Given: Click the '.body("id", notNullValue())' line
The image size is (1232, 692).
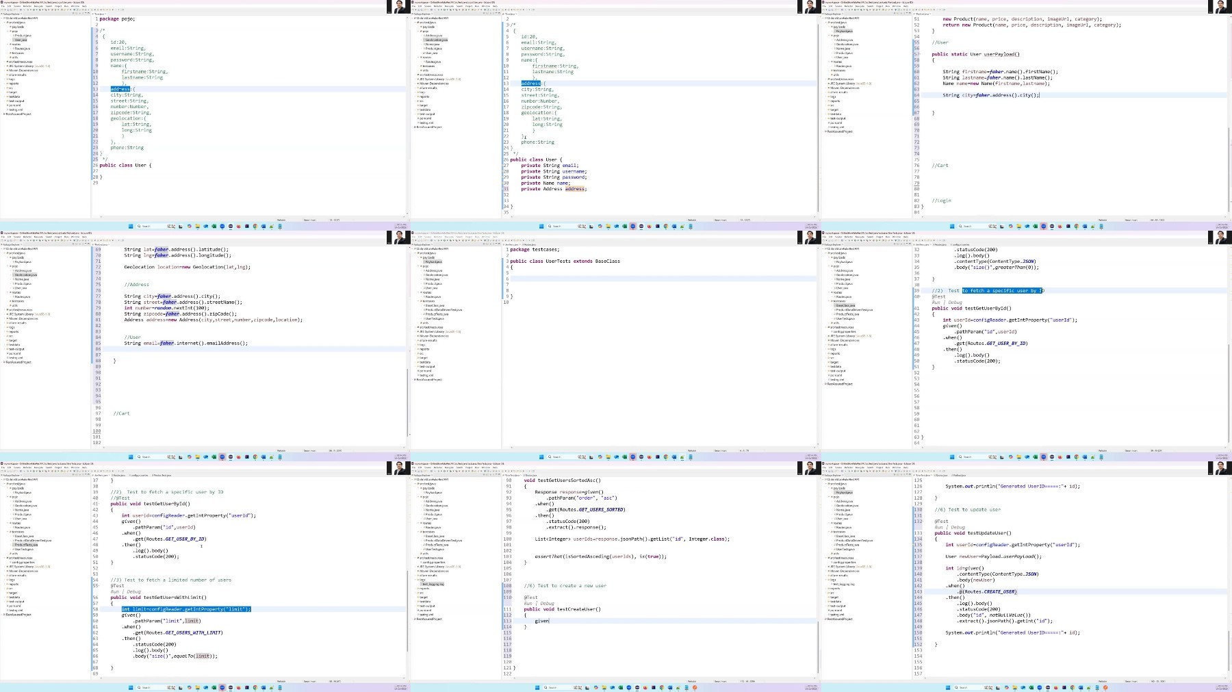Looking at the screenshot, I should click(x=993, y=615).
